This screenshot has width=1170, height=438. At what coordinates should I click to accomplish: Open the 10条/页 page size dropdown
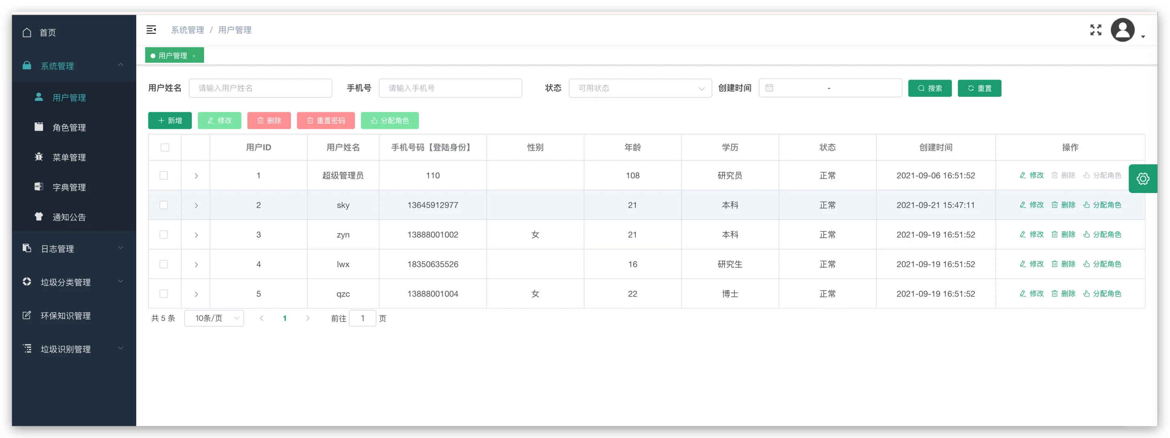click(214, 318)
